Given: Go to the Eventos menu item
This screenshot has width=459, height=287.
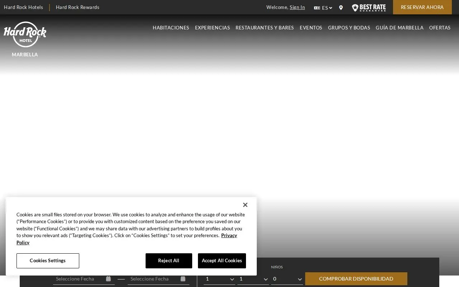Looking at the screenshot, I should coord(311,28).
